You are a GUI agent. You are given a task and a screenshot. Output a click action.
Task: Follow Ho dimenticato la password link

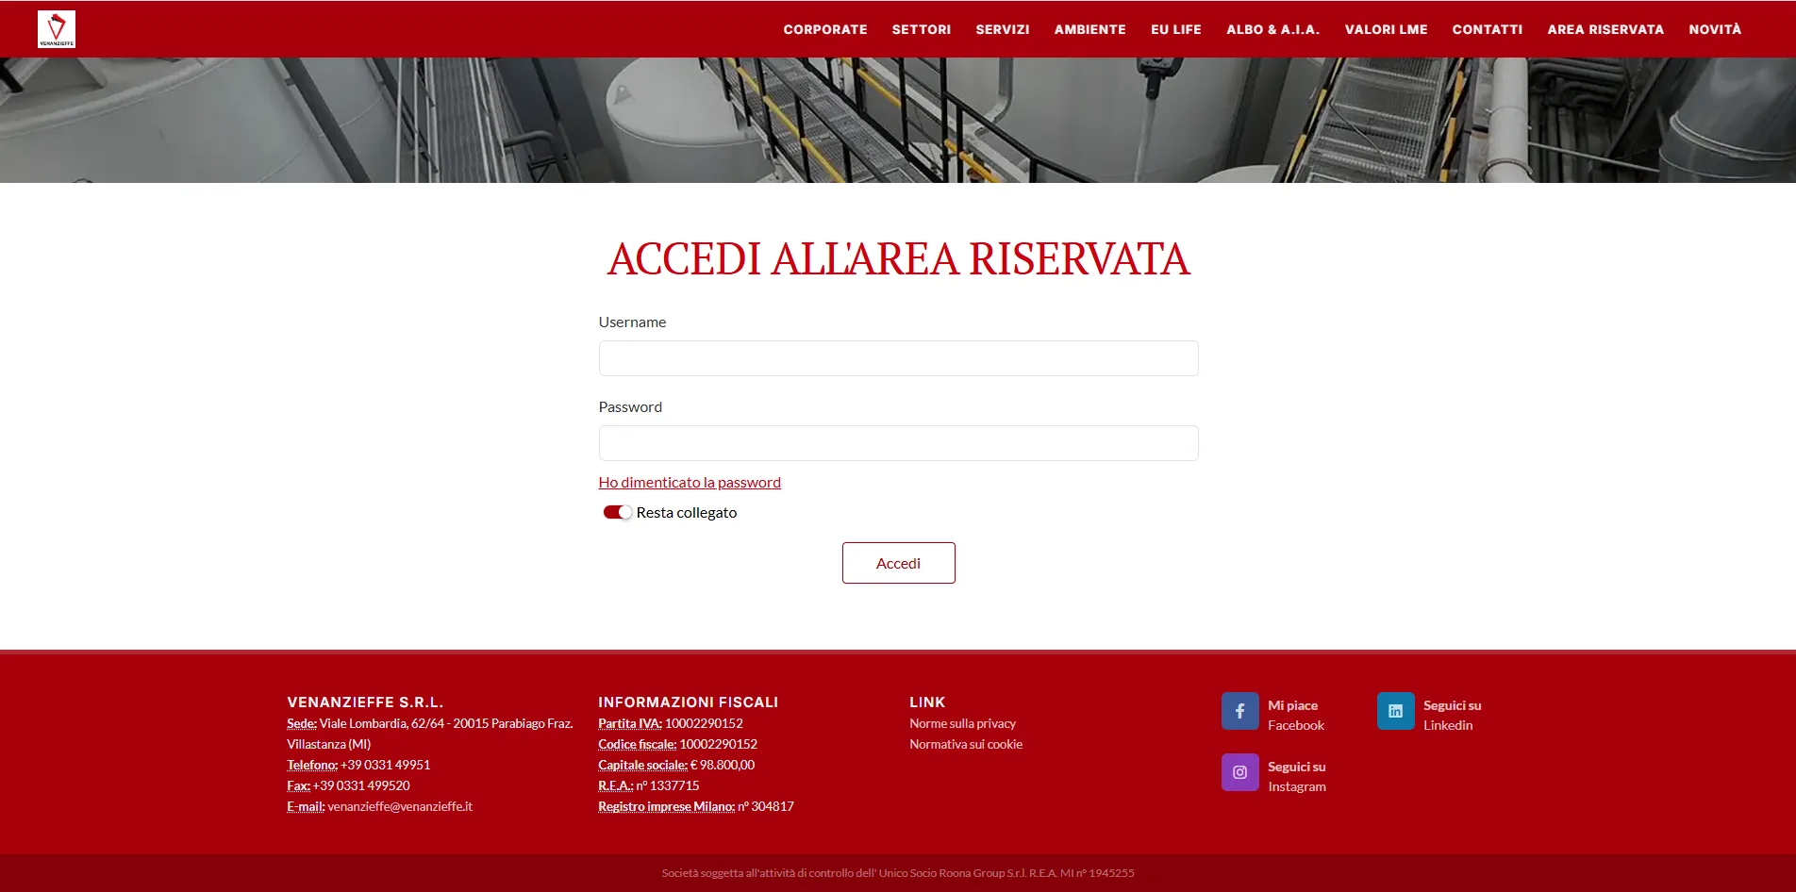(x=690, y=482)
